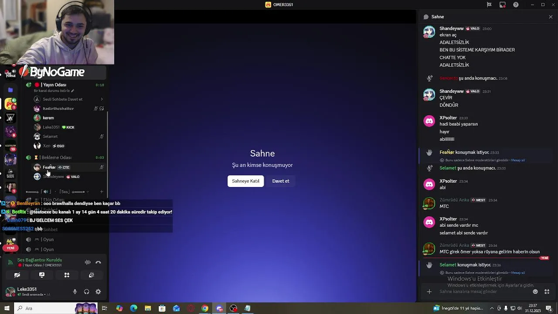This screenshot has width=558, height=314.
Task: Toggle noise suppression waveform icon
Action: [88, 262]
